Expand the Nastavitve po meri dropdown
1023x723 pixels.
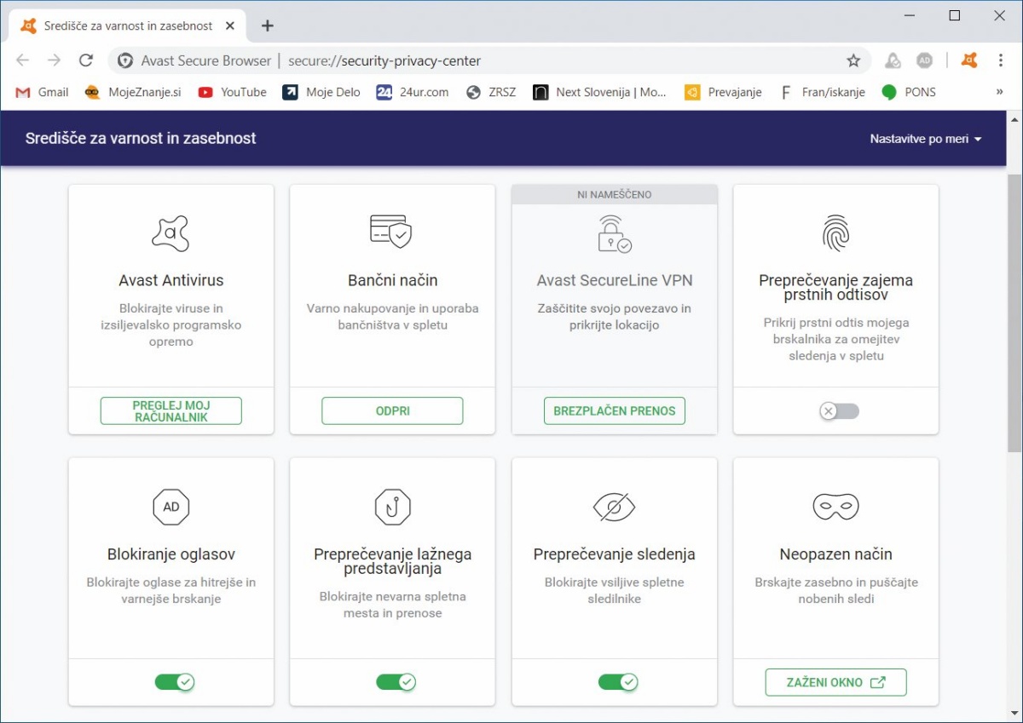coord(926,139)
